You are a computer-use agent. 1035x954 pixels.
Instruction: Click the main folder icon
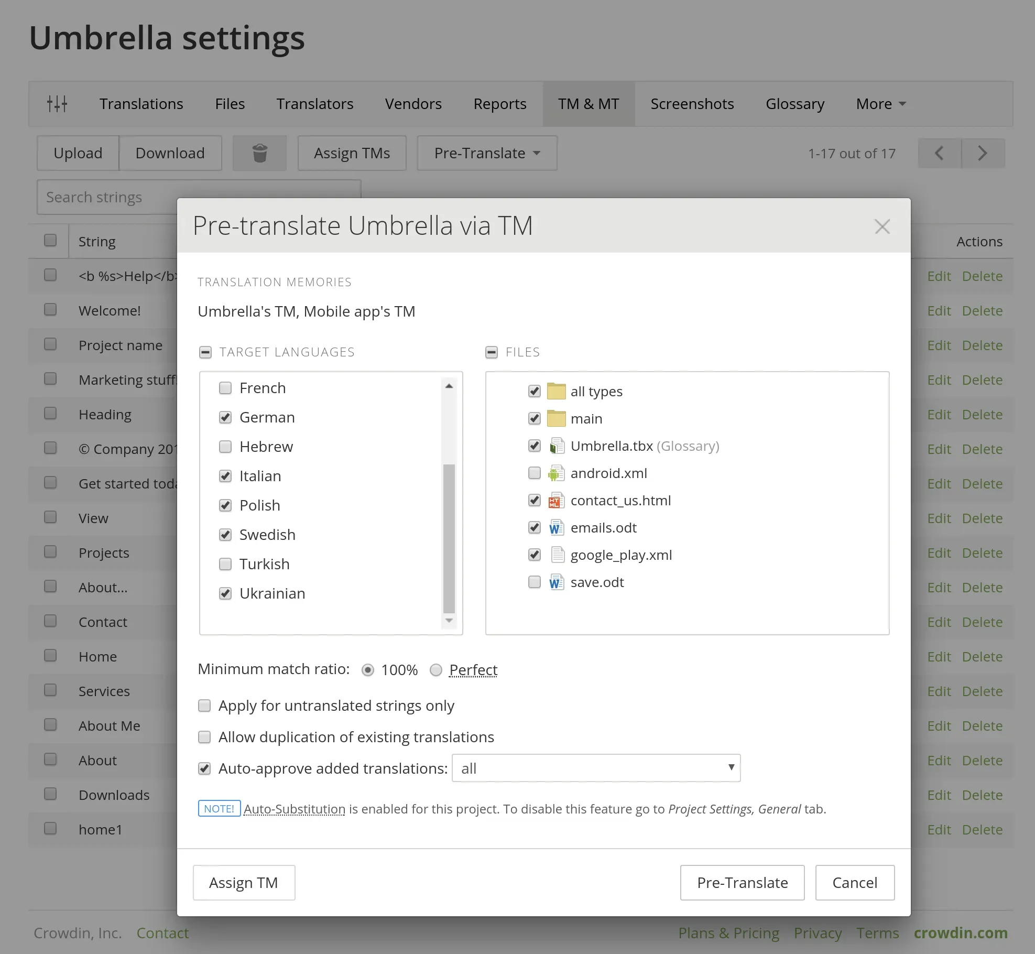tap(556, 418)
